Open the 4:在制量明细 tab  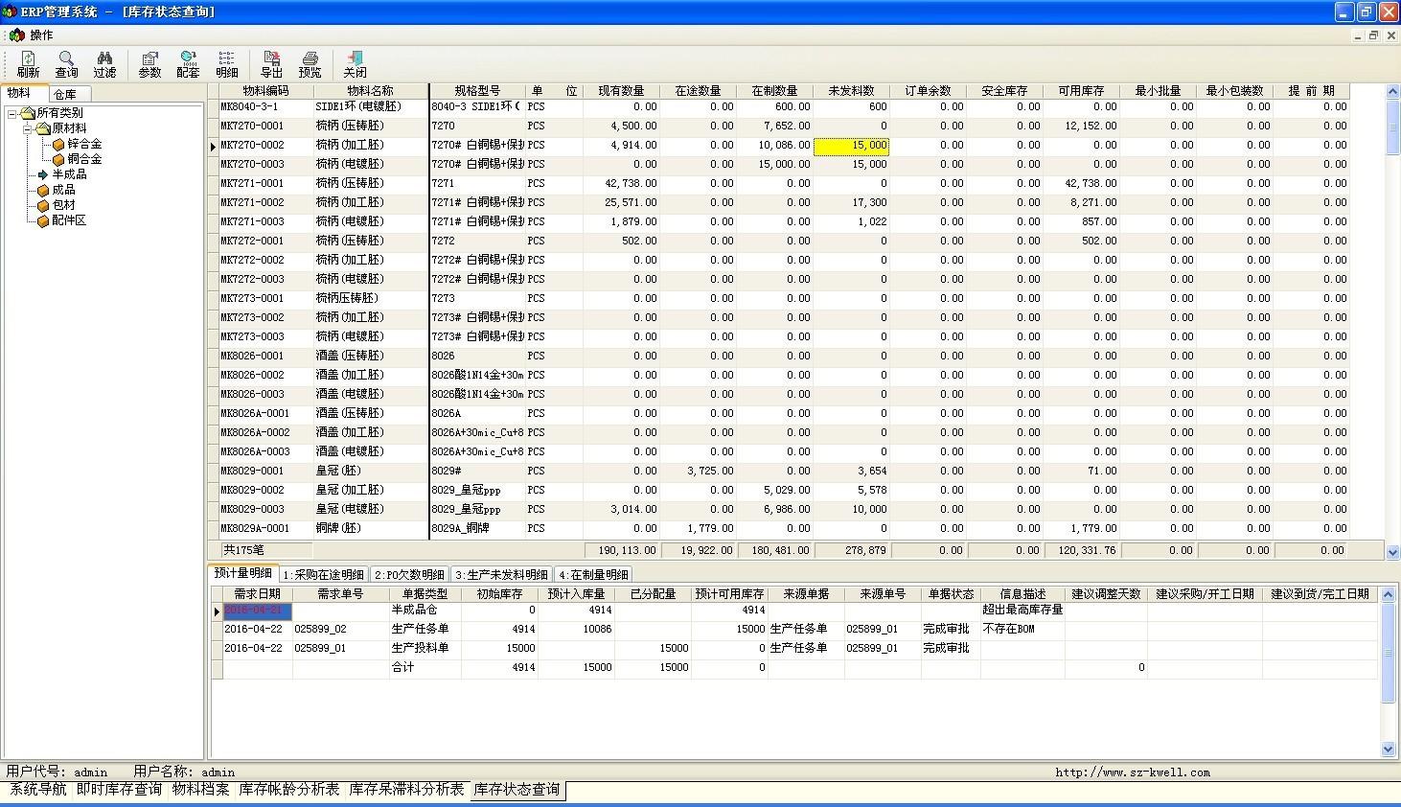click(x=593, y=575)
